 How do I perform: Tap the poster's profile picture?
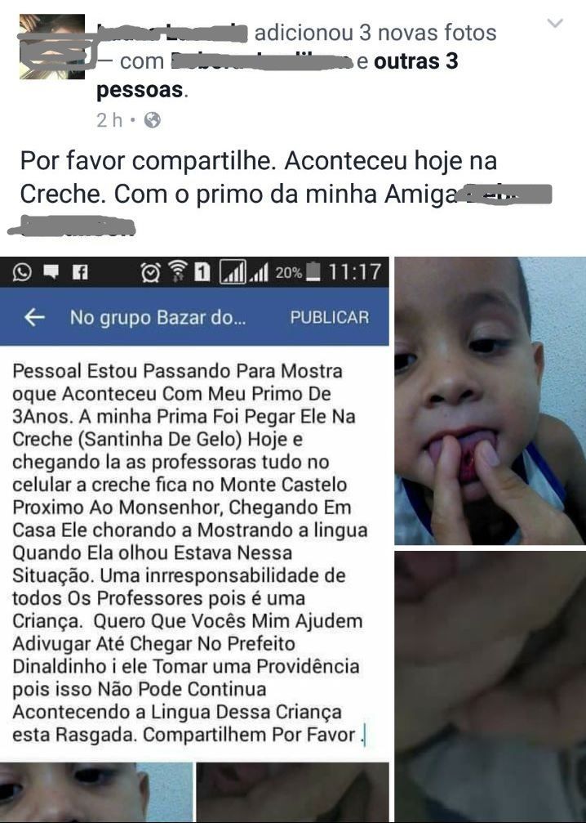click(52, 47)
